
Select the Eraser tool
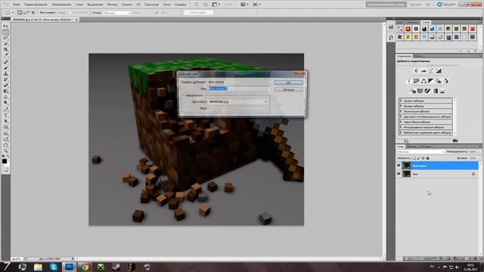pos(5,85)
